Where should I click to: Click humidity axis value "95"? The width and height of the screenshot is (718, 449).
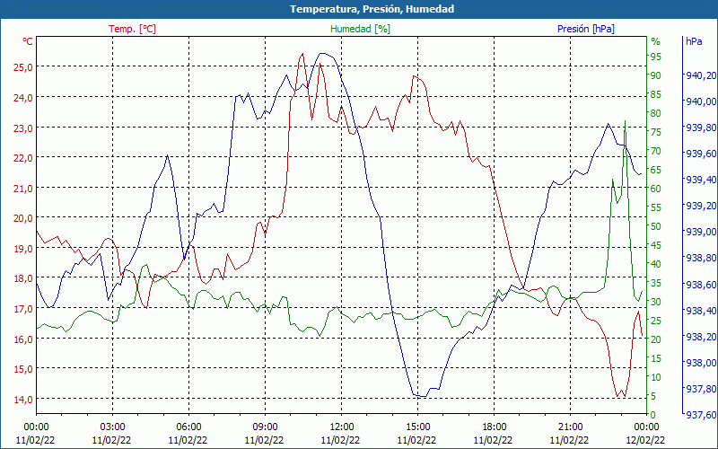pyautogui.click(x=656, y=57)
